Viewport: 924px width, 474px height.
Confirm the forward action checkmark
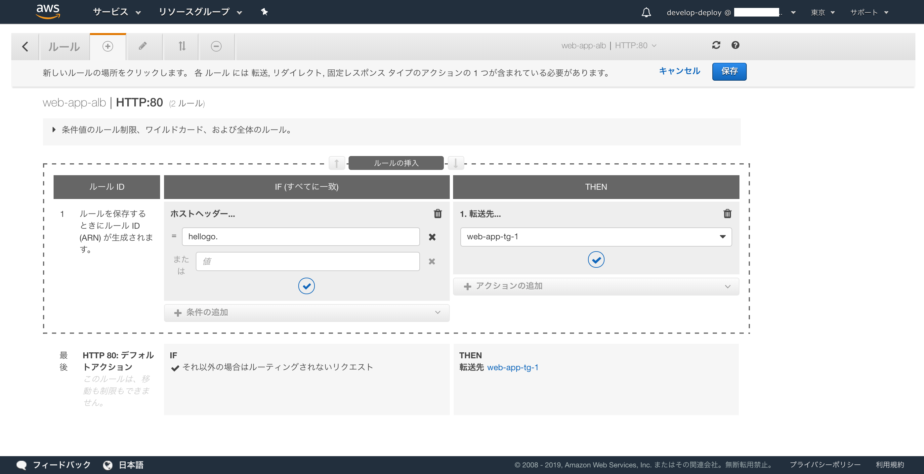(596, 259)
